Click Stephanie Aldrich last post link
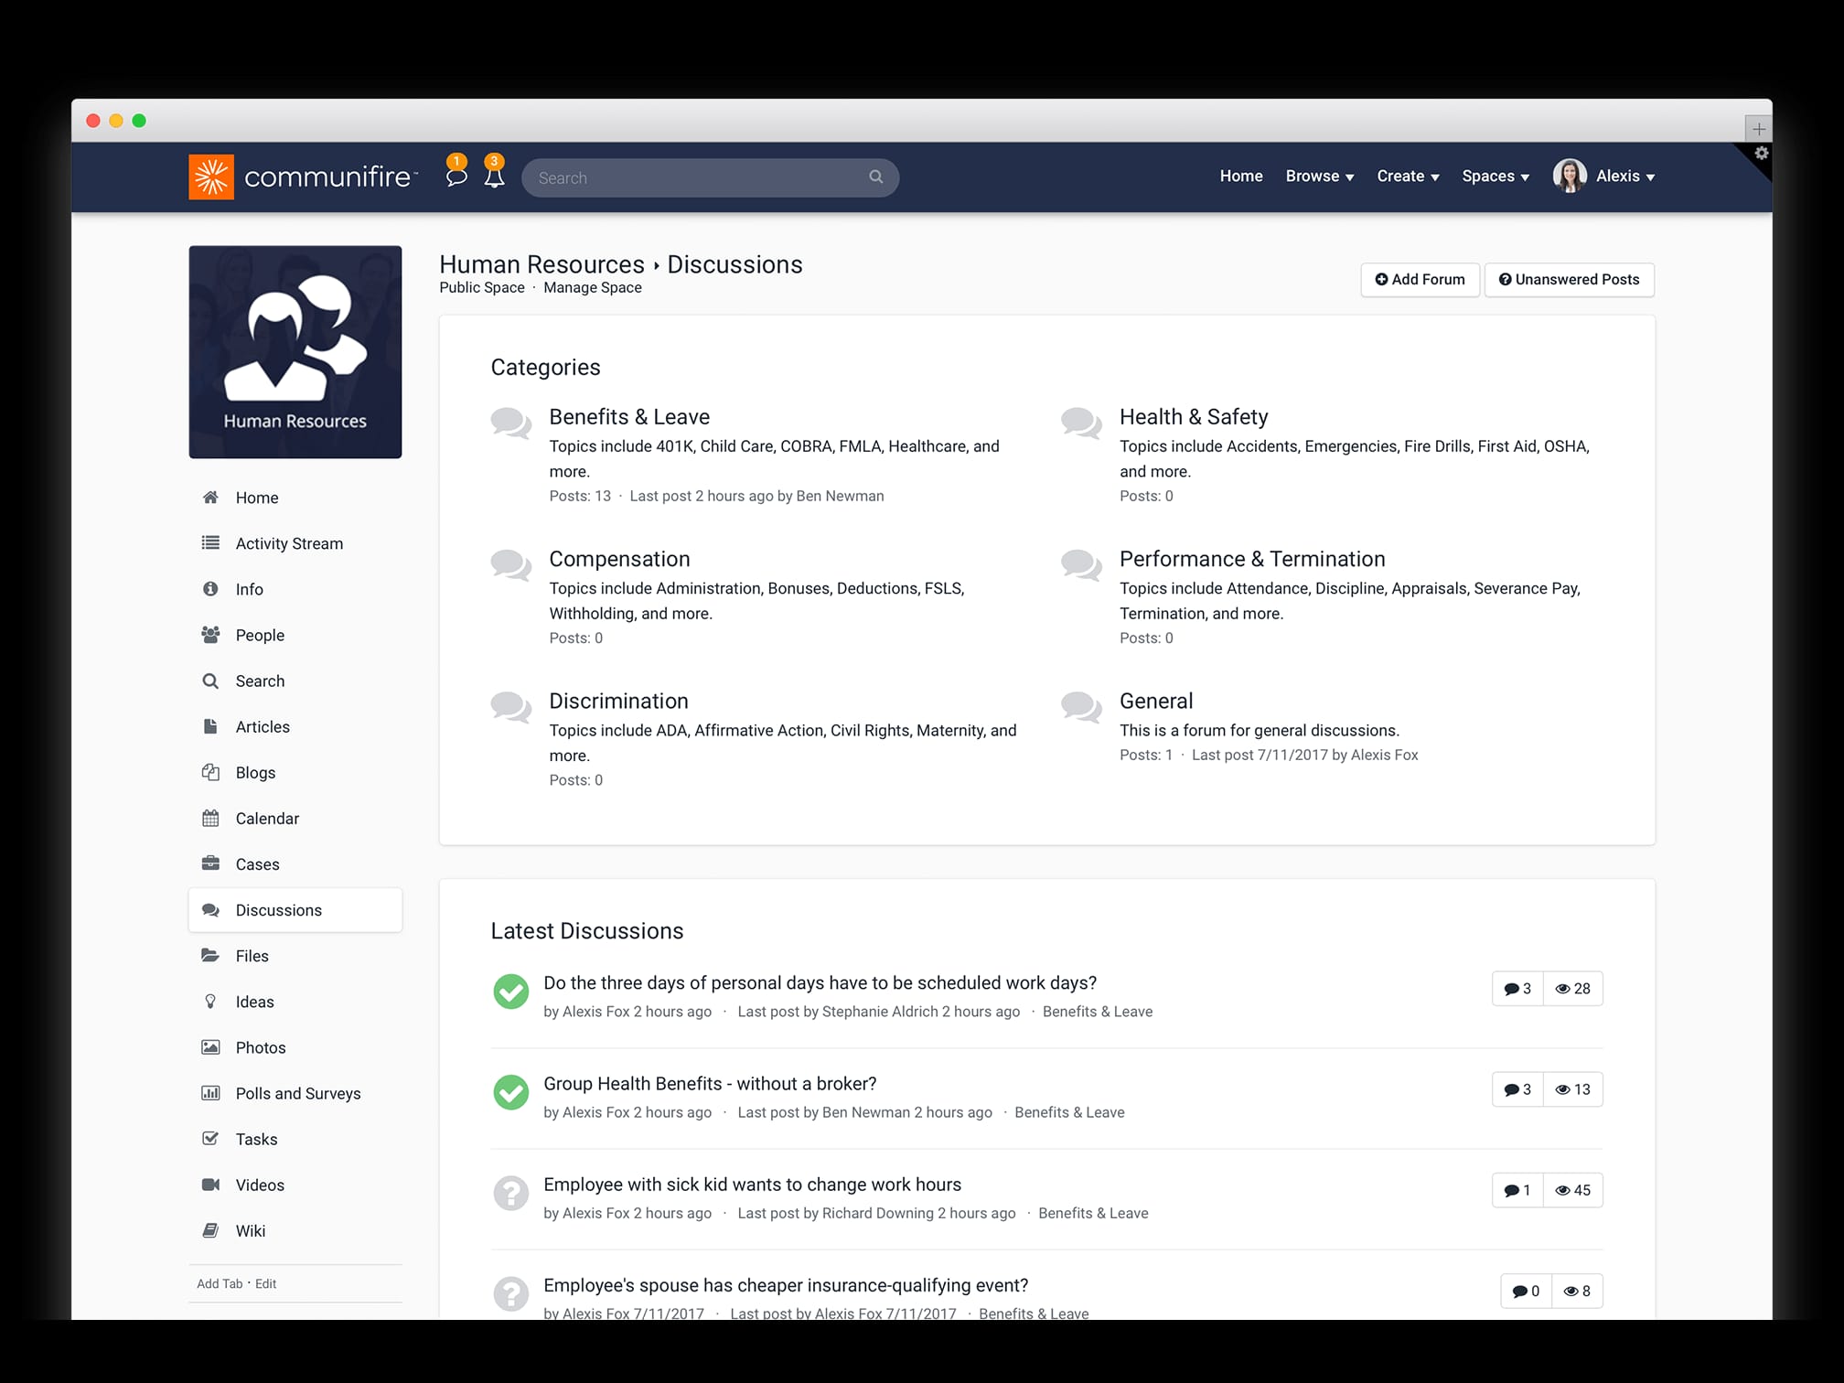This screenshot has width=1844, height=1383. coord(880,1012)
